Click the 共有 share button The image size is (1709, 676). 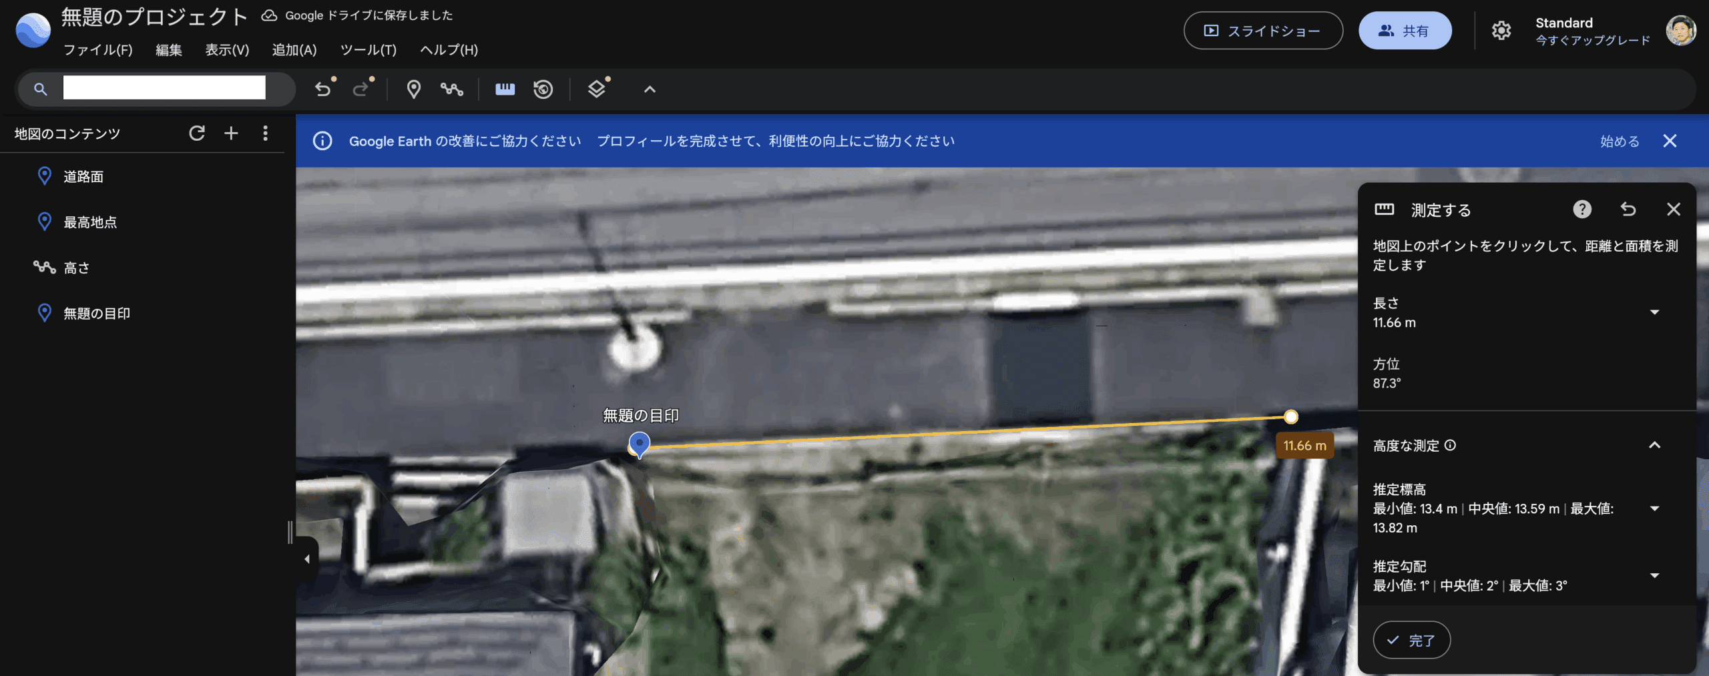[1405, 31]
